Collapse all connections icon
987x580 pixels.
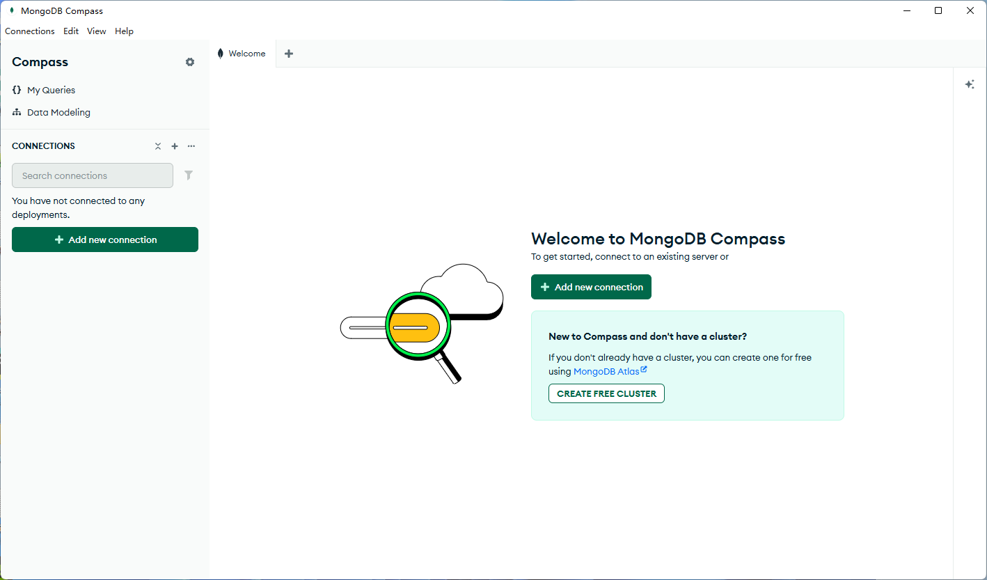(158, 146)
